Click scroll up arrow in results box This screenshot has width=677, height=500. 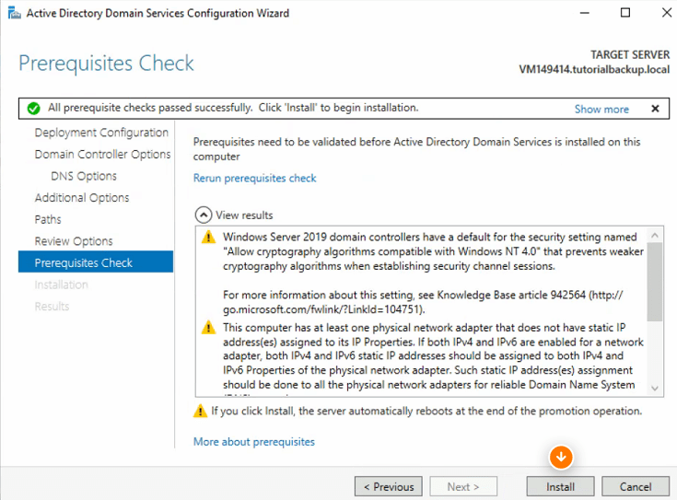(x=655, y=236)
